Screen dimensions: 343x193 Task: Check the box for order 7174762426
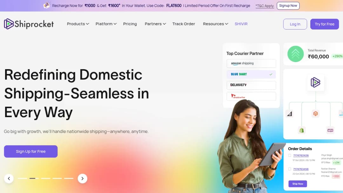point(290,156)
